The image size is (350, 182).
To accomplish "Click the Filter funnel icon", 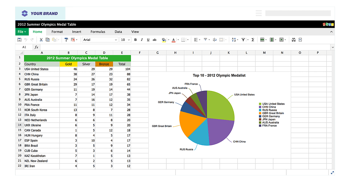I will (x=243, y=40).
